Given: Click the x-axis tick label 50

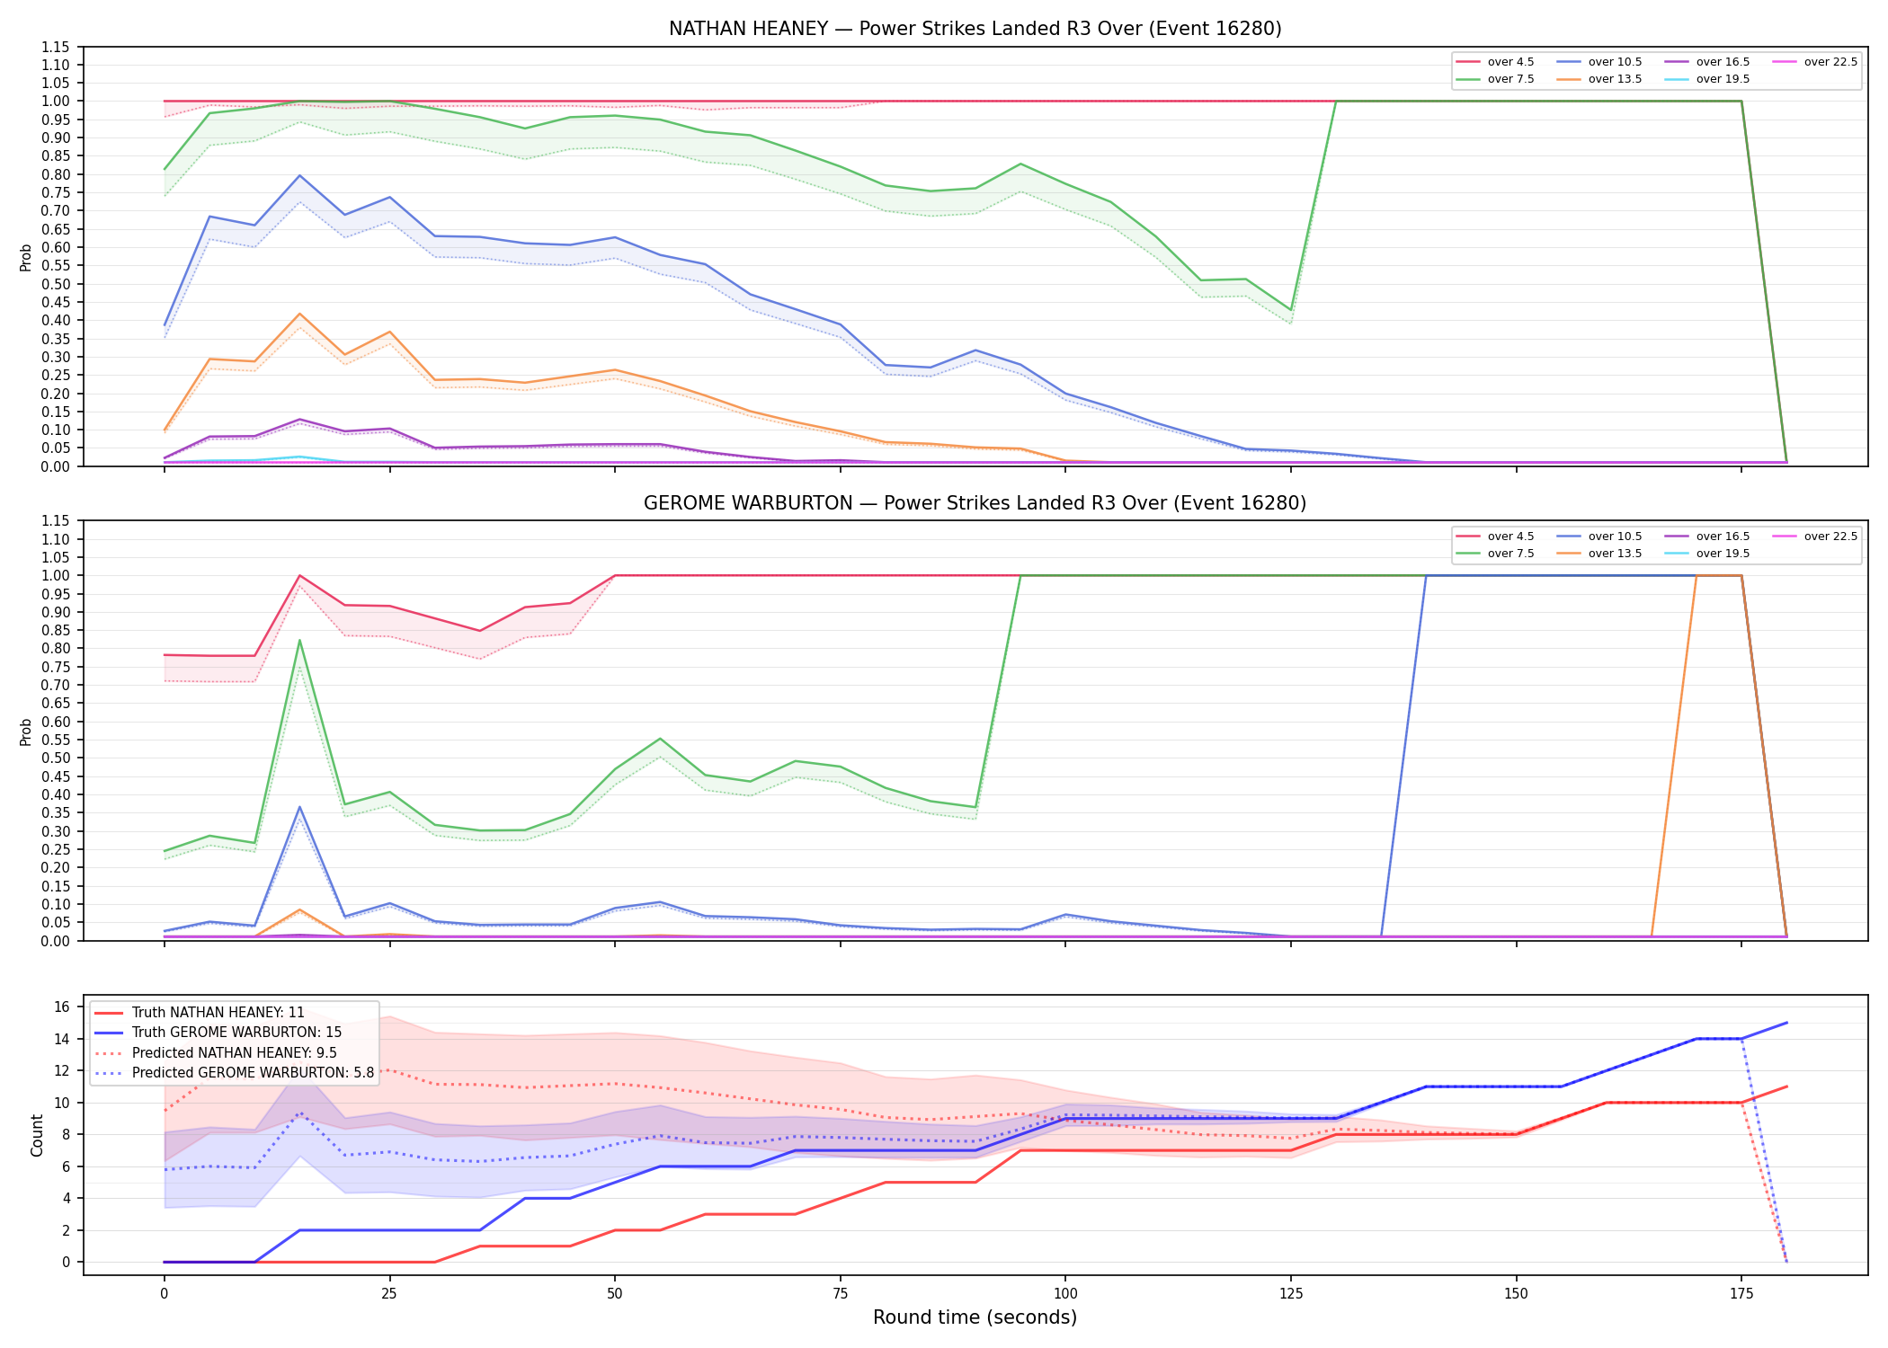Looking at the screenshot, I should pos(614,1294).
